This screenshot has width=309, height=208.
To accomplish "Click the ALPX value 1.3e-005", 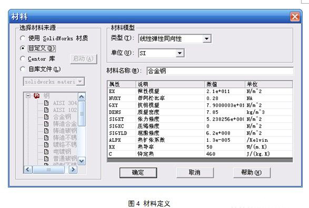I will coord(218,140).
